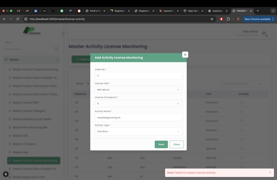Expand the License Checkpoint dropdown
Image resolution: width=277 pixels, height=180 pixels.
[138, 103]
